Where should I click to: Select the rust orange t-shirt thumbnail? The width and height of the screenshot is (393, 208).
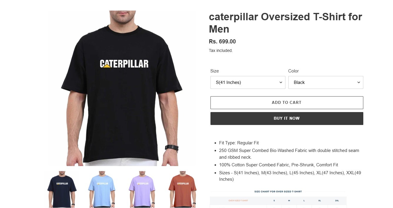(183, 190)
